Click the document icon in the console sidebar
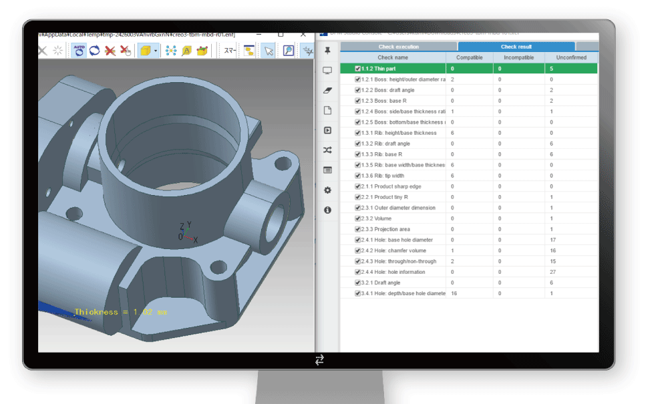668x404 pixels. pyautogui.click(x=327, y=111)
